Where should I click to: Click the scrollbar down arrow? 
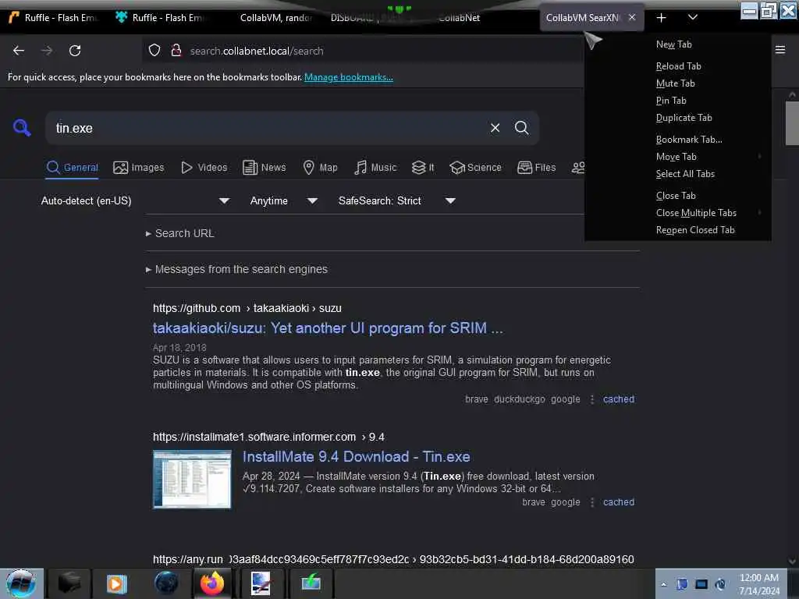click(792, 562)
